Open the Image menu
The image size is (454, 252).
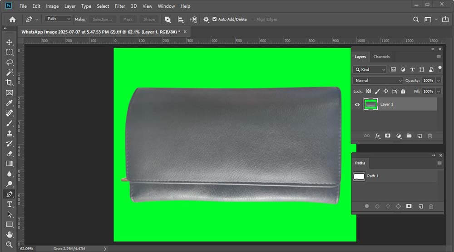[52, 6]
